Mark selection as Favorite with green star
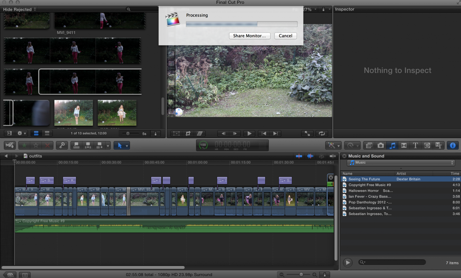 point(24,146)
